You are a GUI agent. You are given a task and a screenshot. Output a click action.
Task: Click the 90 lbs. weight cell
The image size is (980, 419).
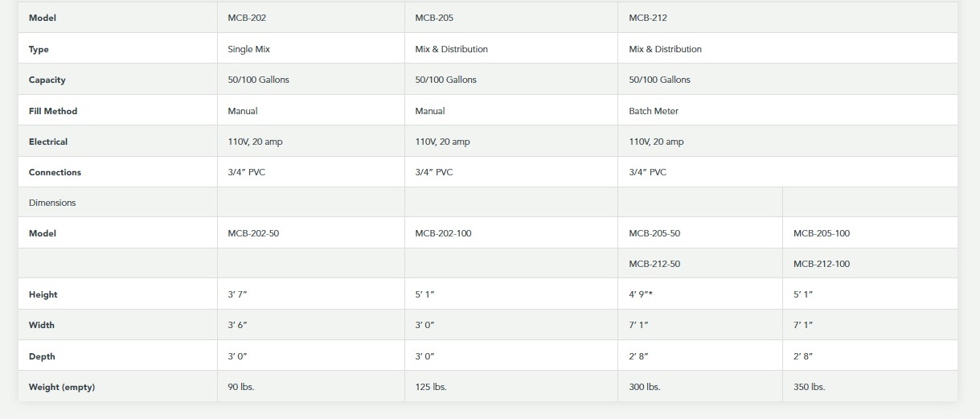click(x=241, y=387)
